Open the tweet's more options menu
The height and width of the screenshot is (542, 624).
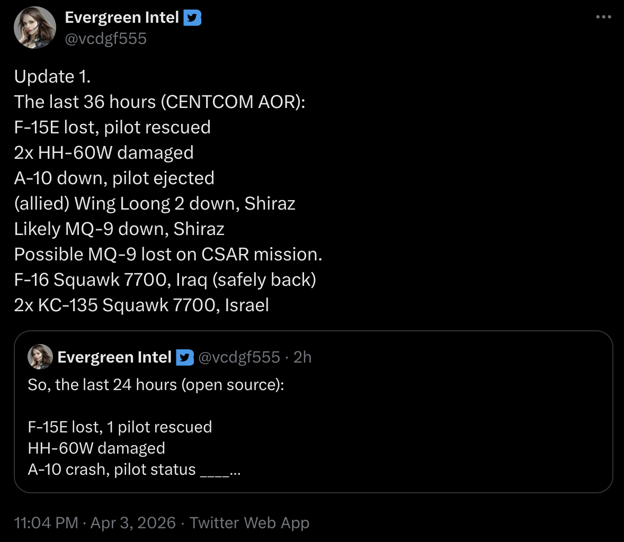point(603,17)
